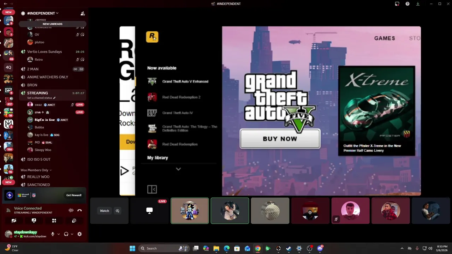The image size is (452, 254).
Task: Open the weather widget showing 73°F
Action: 12,248
